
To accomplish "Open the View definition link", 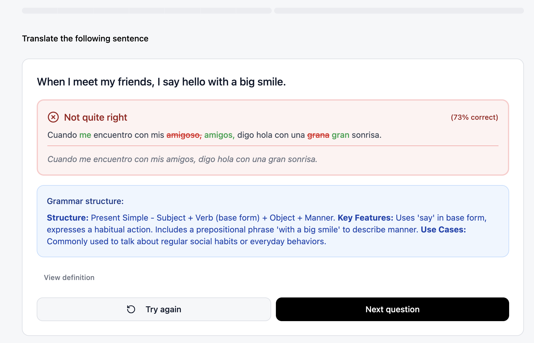I will pos(69,277).
